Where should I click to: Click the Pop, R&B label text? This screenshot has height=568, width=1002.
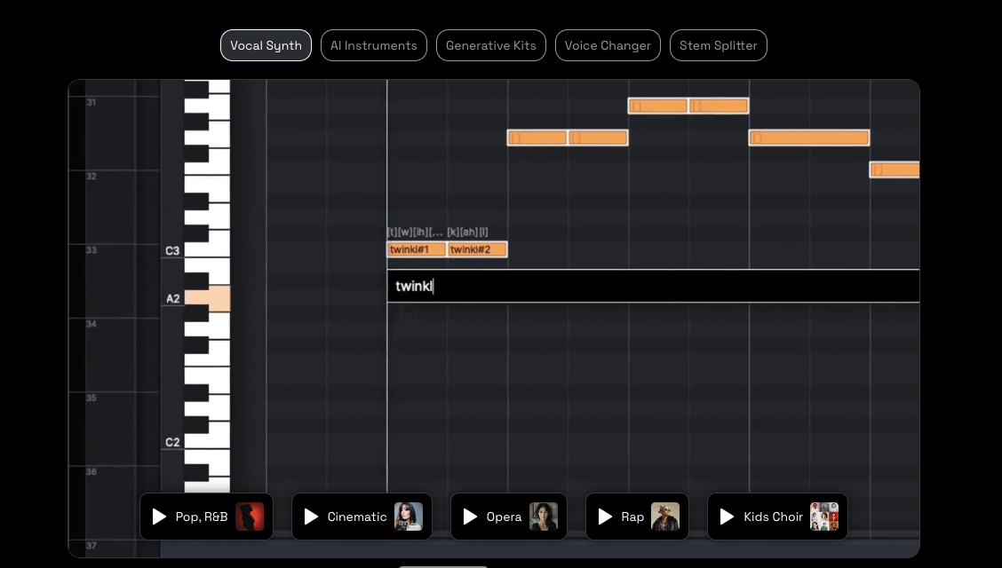click(x=202, y=517)
